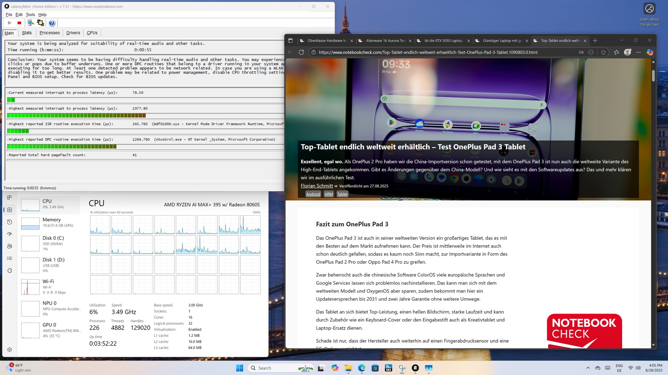Open Edge Copilot sidebar icon
Image resolution: width=668 pixels, height=375 pixels.
tap(650, 52)
